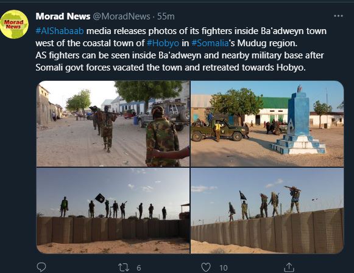Open the share upload icon
Viewport: 354px width, 273px height.
(x=289, y=268)
